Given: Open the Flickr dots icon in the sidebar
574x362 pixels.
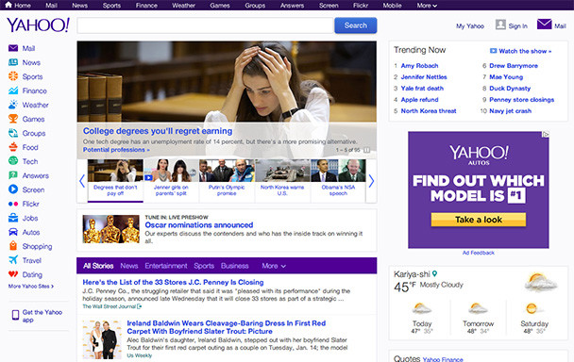Looking at the screenshot, I should [13, 204].
